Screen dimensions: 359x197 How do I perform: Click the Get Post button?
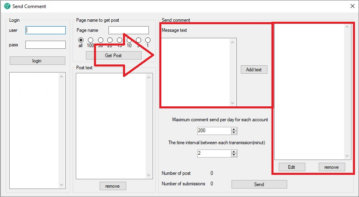click(113, 56)
